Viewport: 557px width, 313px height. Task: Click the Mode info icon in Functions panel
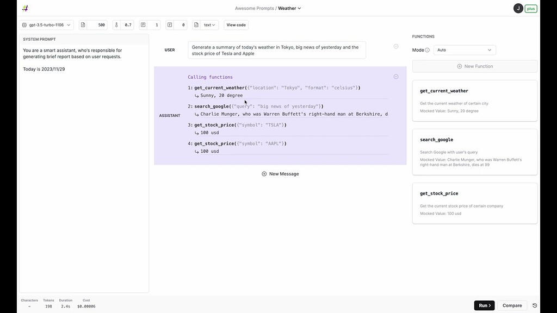point(428,49)
